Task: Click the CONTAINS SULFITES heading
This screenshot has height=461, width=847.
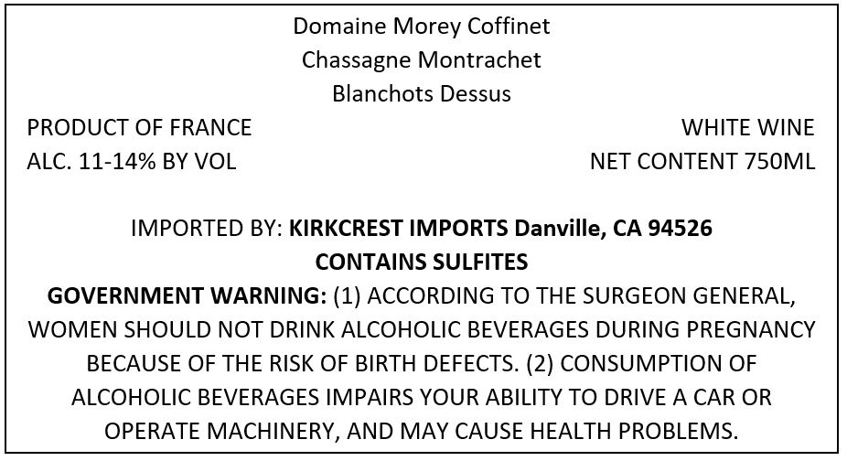Action: point(422,263)
